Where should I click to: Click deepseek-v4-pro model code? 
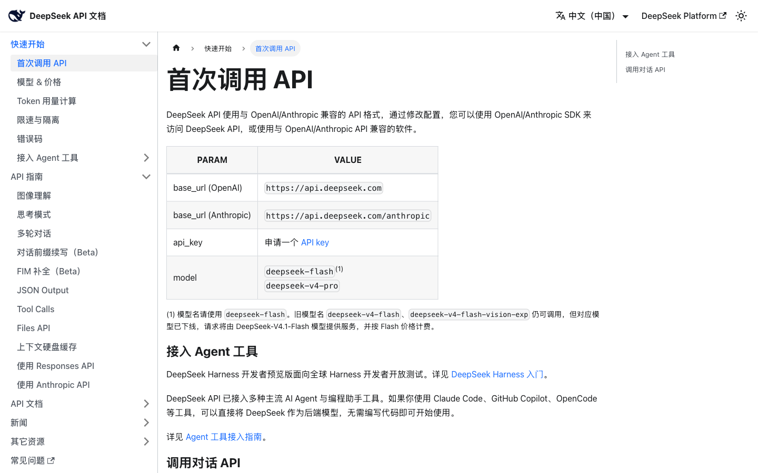click(302, 285)
